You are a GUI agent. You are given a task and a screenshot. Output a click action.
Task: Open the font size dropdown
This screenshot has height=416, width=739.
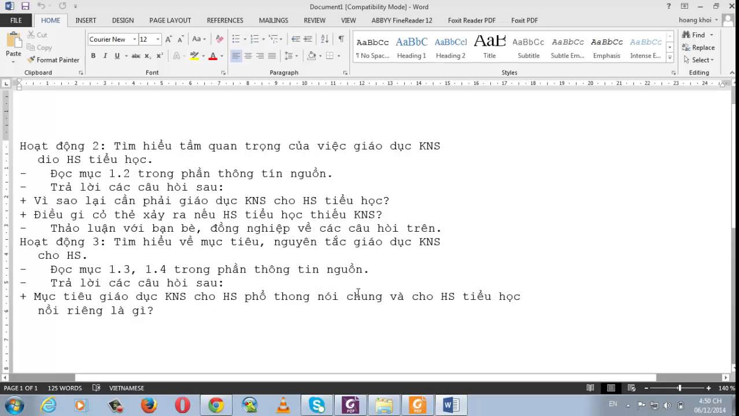point(158,39)
